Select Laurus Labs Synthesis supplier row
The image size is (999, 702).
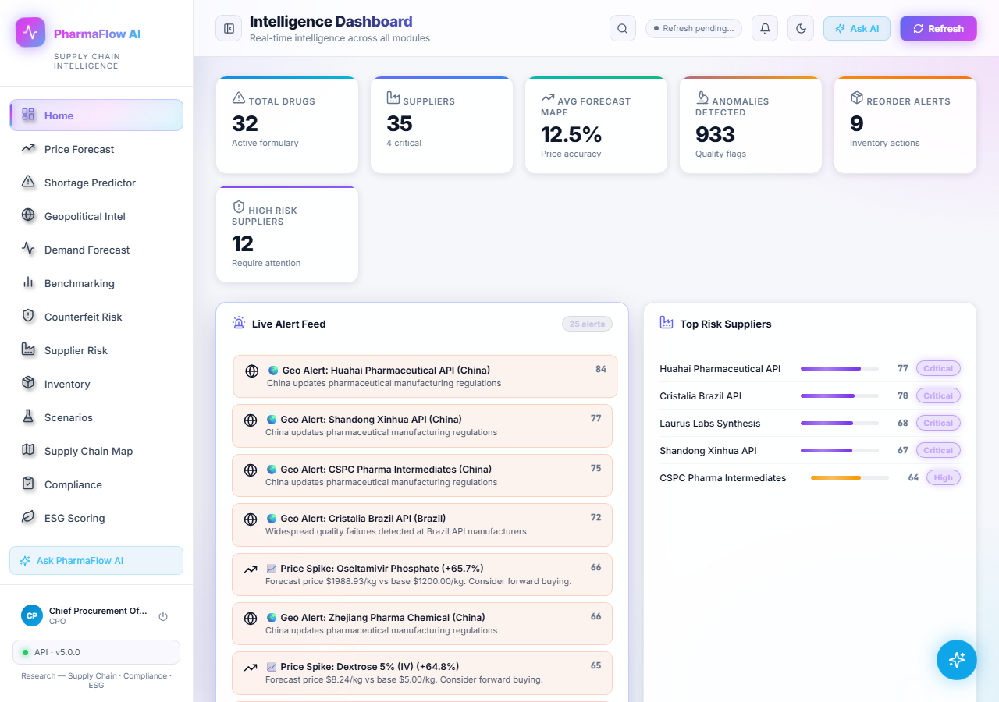point(810,423)
